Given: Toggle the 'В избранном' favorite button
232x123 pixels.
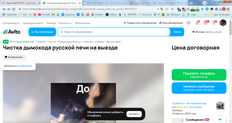Looking at the screenshot, I should tap(14, 57).
